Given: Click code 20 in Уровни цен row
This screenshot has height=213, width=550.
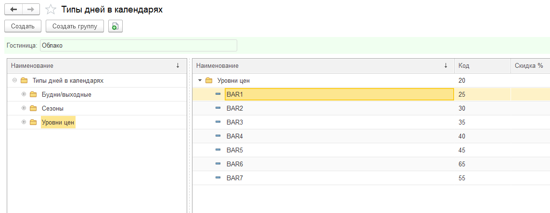Looking at the screenshot, I should click(x=461, y=81).
